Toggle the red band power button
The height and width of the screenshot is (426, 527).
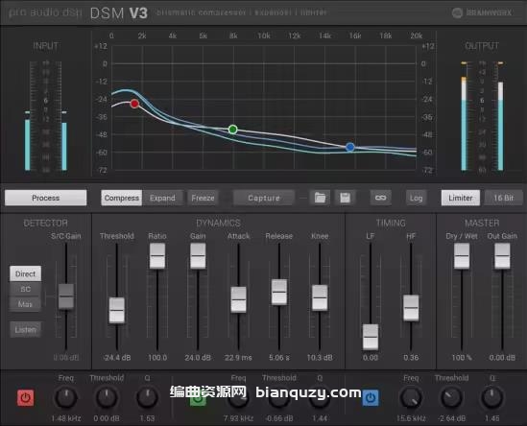(26, 398)
